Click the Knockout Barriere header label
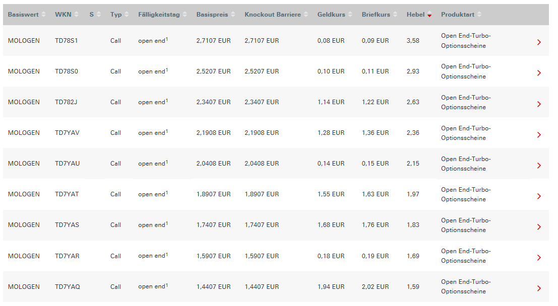558x306 pixels. pyautogui.click(x=273, y=15)
